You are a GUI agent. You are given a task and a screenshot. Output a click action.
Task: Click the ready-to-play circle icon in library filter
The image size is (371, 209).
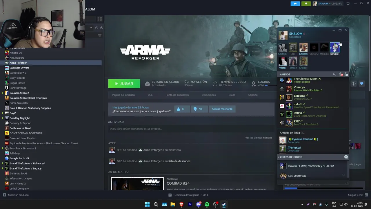pyautogui.click(x=101, y=28)
